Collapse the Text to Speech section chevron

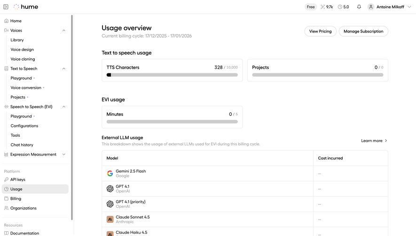[63, 69]
